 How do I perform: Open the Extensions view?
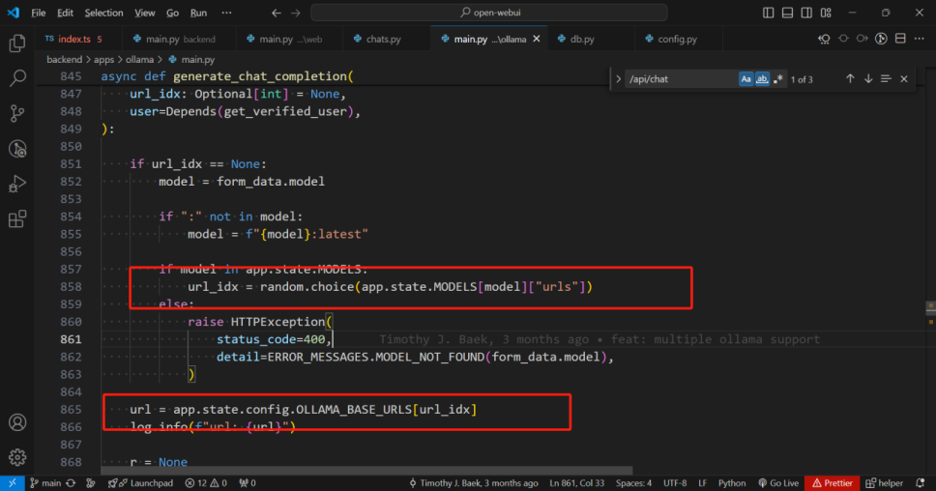click(17, 219)
